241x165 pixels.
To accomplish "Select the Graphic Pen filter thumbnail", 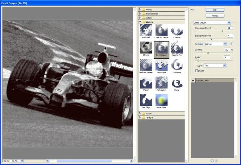I will 176,48.
